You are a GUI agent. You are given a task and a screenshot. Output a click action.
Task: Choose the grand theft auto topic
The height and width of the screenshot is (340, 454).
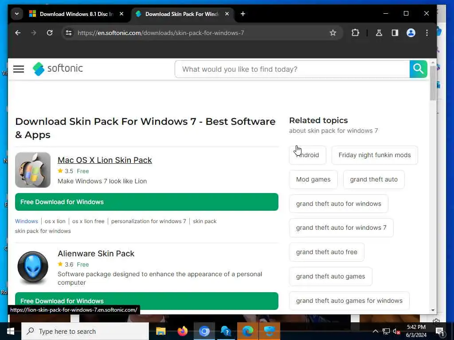pyautogui.click(x=373, y=179)
